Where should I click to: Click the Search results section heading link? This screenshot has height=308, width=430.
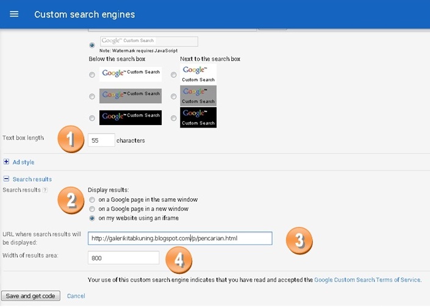point(32,179)
